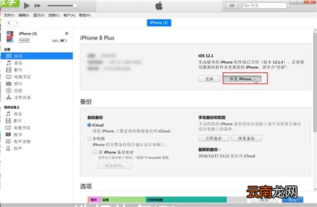This screenshot has width=317, height=207.
Task: Click the 恢复备份 button
Action: tap(246, 138)
